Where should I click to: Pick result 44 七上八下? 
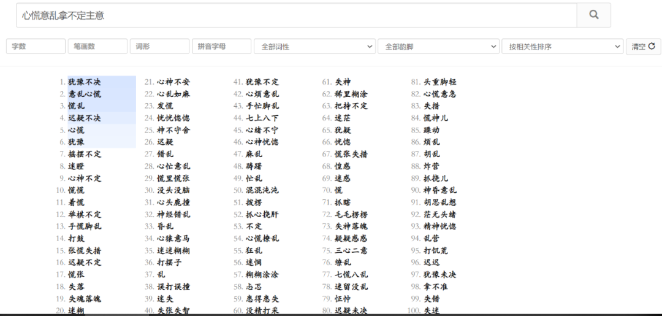tap(262, 118)
